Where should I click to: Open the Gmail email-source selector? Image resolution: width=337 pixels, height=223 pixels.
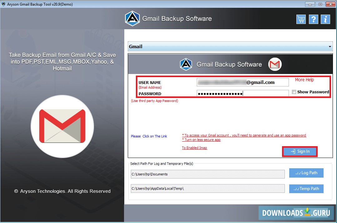tap(219, 46)
